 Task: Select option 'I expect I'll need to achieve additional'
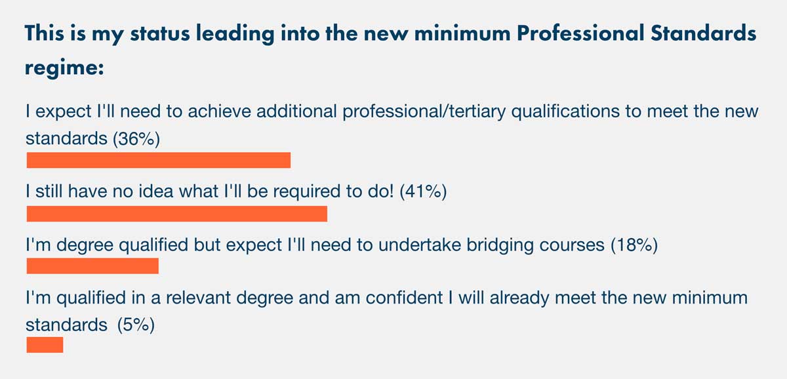point(392,125)
